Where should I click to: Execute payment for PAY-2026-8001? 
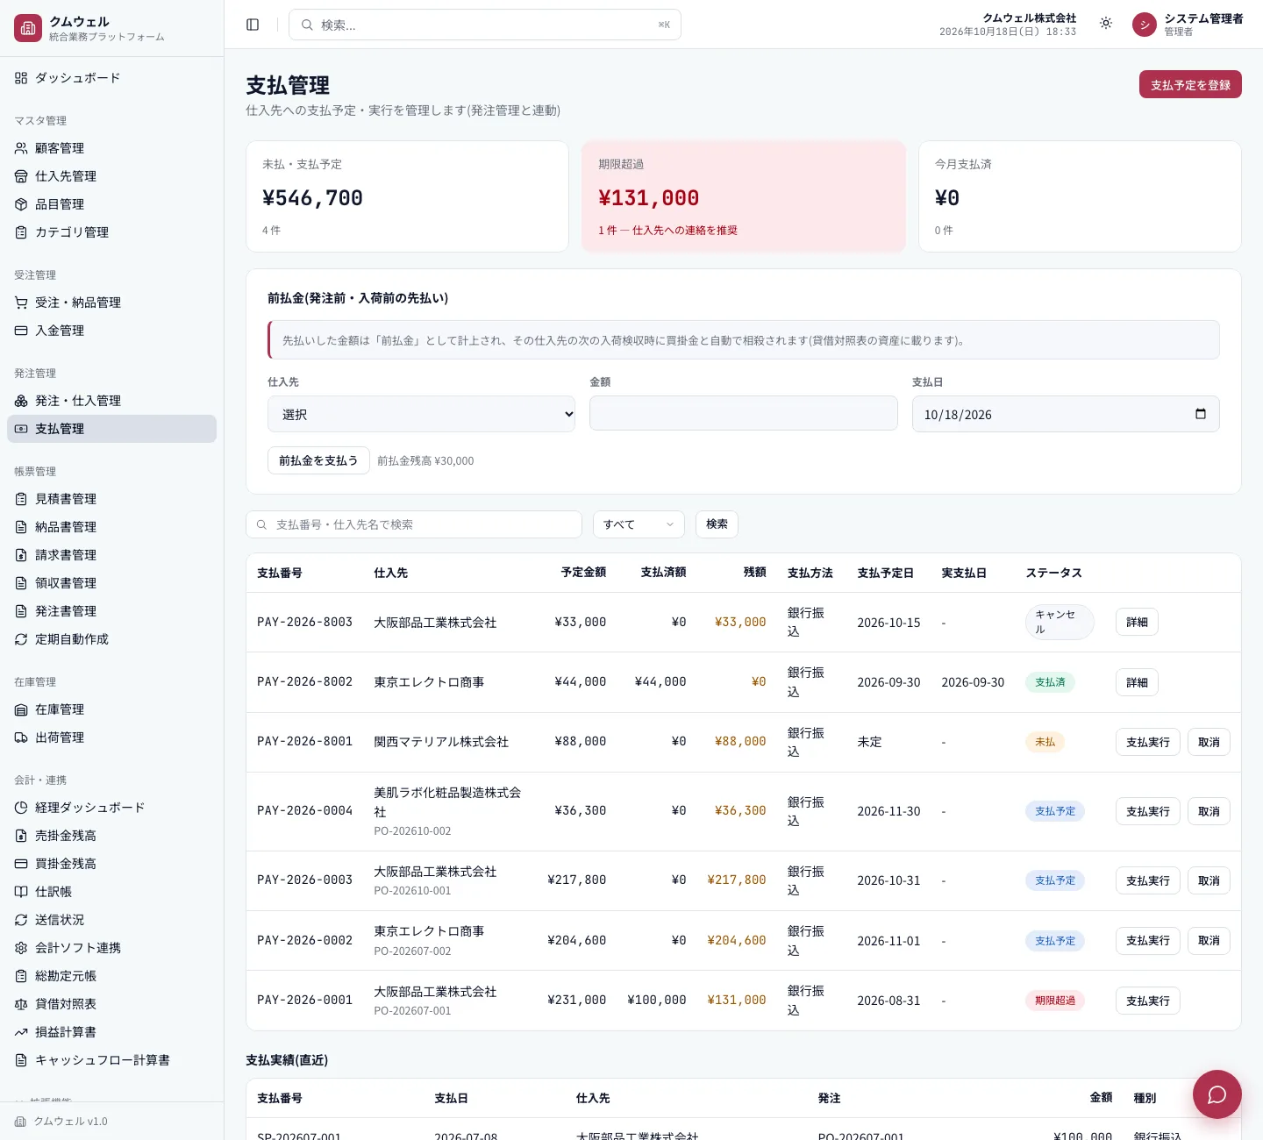(x=1148, y=742)
